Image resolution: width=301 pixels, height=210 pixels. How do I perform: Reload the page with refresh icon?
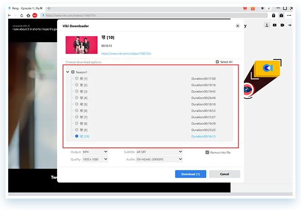point(22,15)
